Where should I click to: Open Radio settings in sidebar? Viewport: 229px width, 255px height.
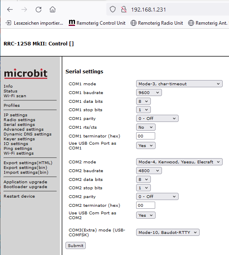point(19,120)
